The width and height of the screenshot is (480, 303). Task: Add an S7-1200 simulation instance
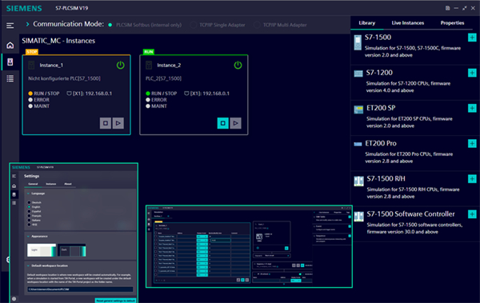click(472, 73)
